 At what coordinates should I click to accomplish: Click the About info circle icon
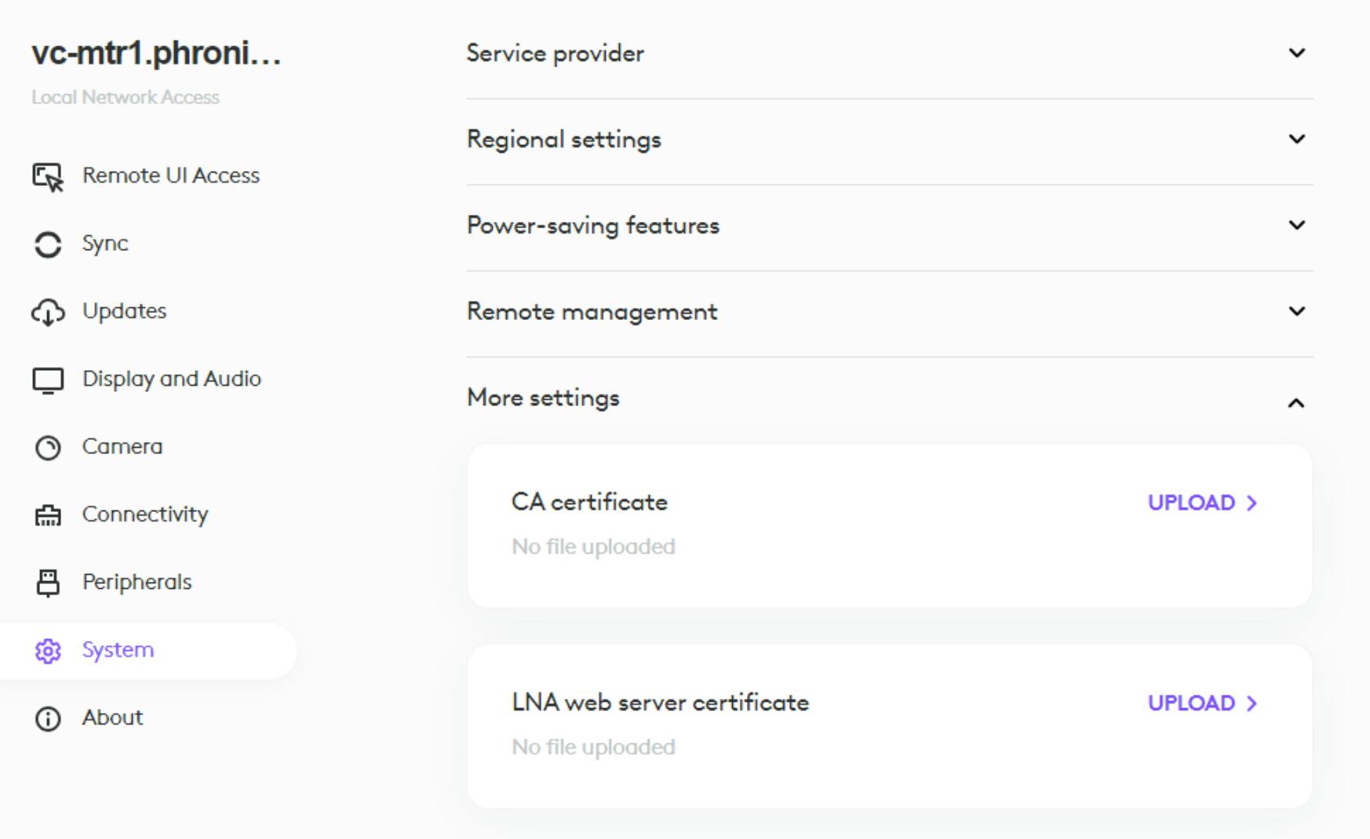click(x=48, y=718)
